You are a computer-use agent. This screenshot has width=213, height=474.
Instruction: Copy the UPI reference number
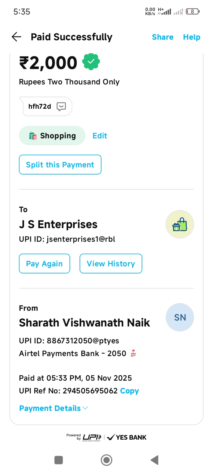[130, 391]
